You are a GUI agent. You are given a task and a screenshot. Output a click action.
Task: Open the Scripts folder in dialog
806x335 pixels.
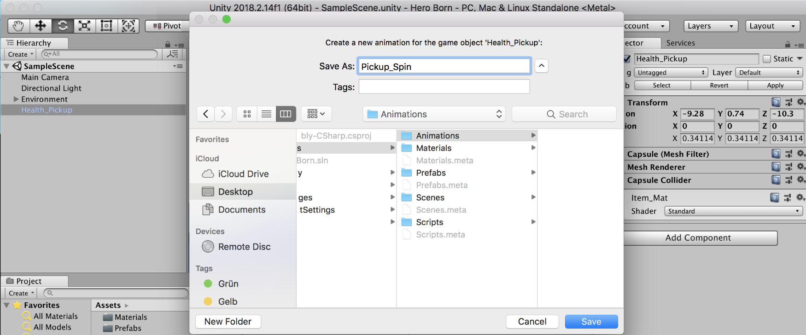pyautogui.click(x=467, y=222)
